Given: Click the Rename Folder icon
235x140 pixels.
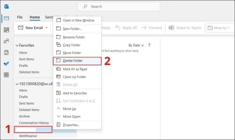Looking at the screenshot, I should click(58, 37).
